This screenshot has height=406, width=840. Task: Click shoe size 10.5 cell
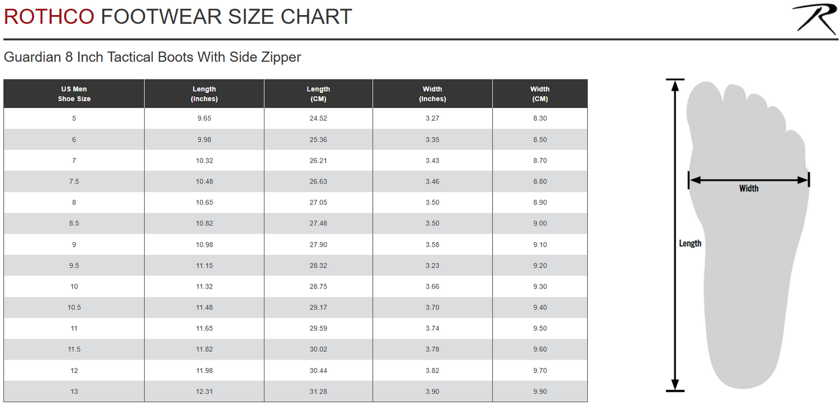click(x=74, y=308)
